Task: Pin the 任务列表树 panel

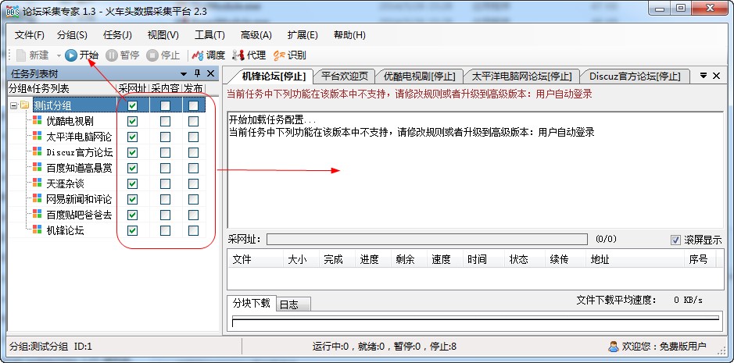Action: 197,73
